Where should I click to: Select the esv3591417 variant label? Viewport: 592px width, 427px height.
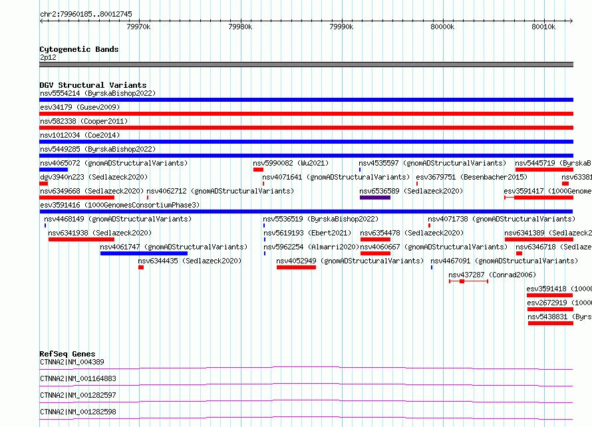coord(548,191)
